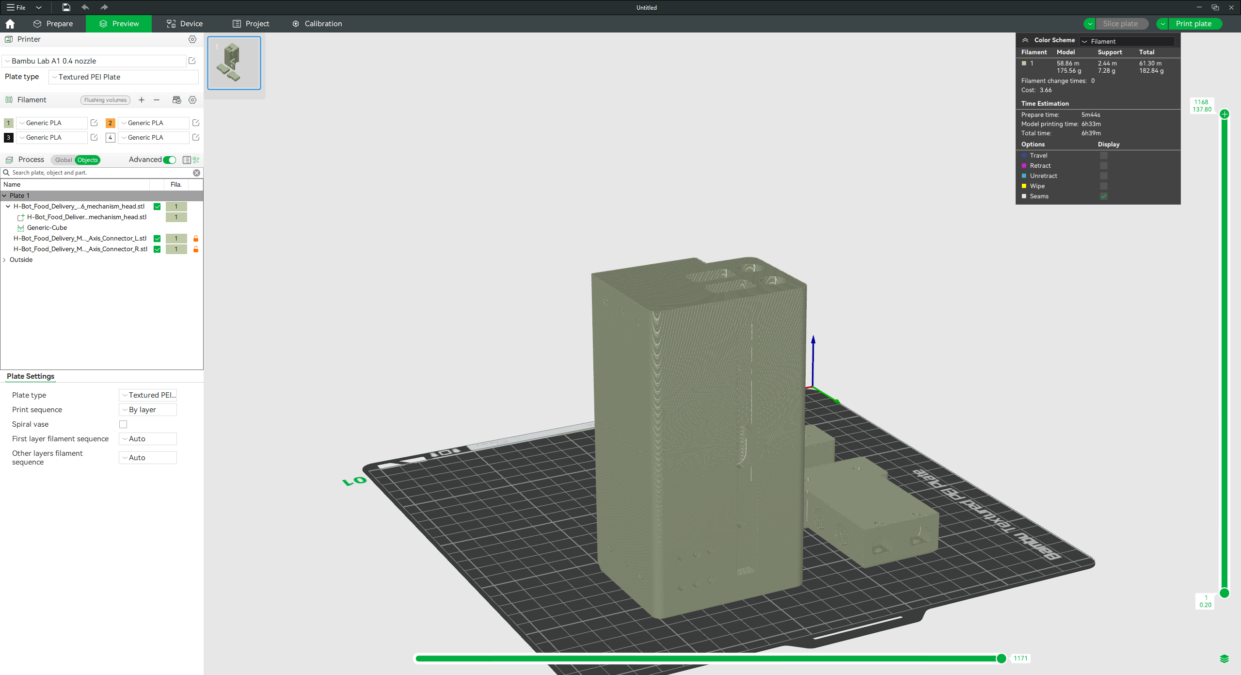Click the horizontal move slider handle

tap(1001, 658)
